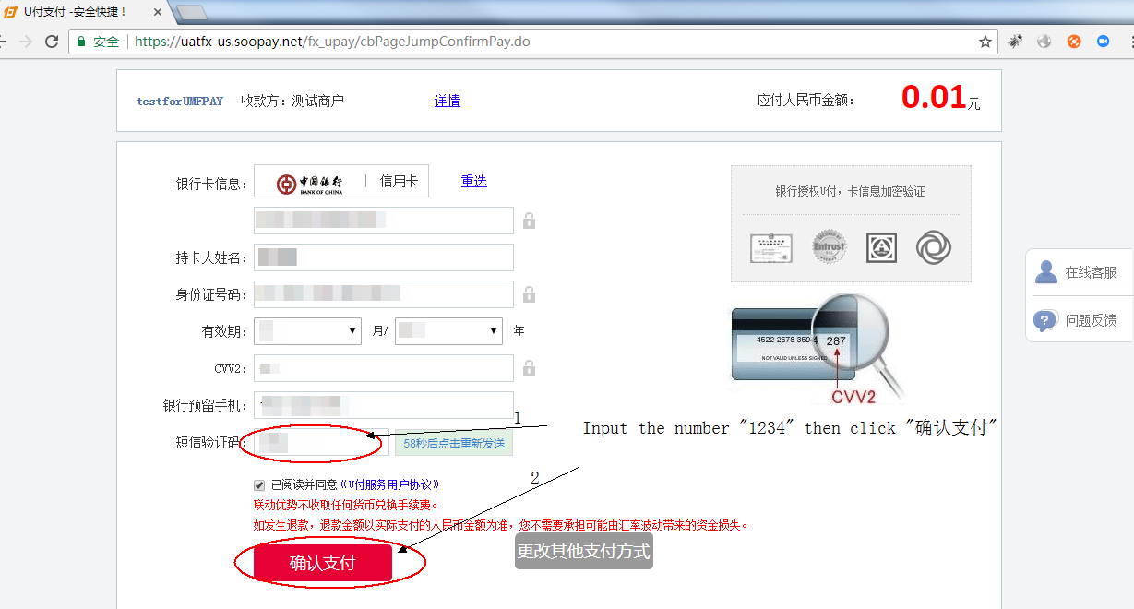Click the 详情 details link
The width and height of the screenshot is (1134, 609).
447,100
